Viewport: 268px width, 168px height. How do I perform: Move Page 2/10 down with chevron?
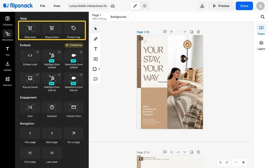coord(185,152)
